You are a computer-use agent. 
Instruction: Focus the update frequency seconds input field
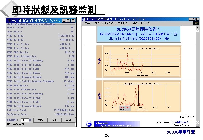pos(25,120)
